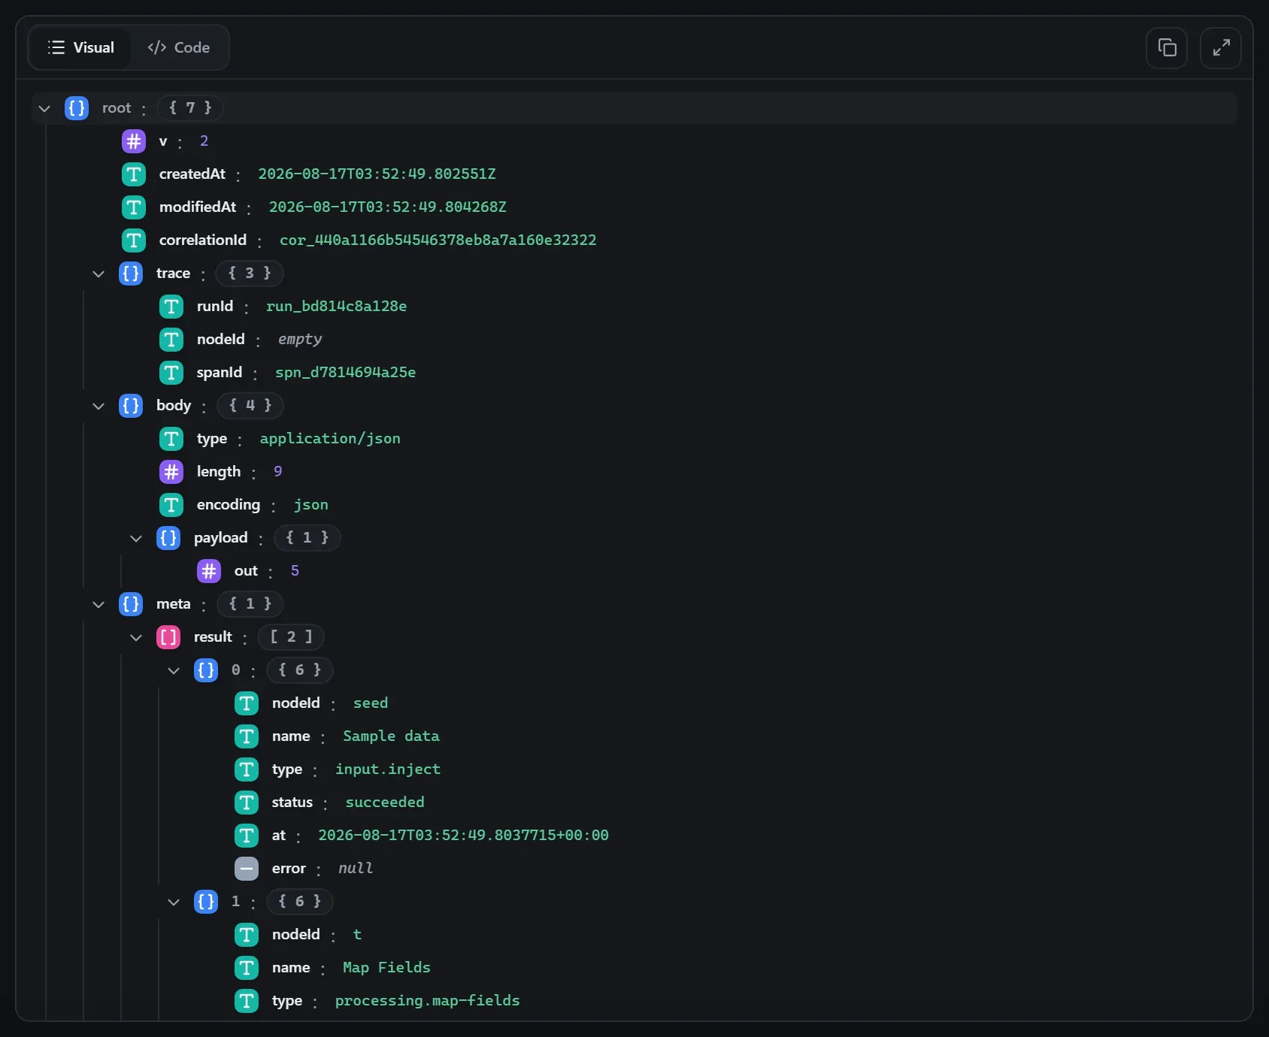The height and width of the screenshot is (1037, 1269).
Task: Click the text icon beside createdAt
Action: click(134, 174)
